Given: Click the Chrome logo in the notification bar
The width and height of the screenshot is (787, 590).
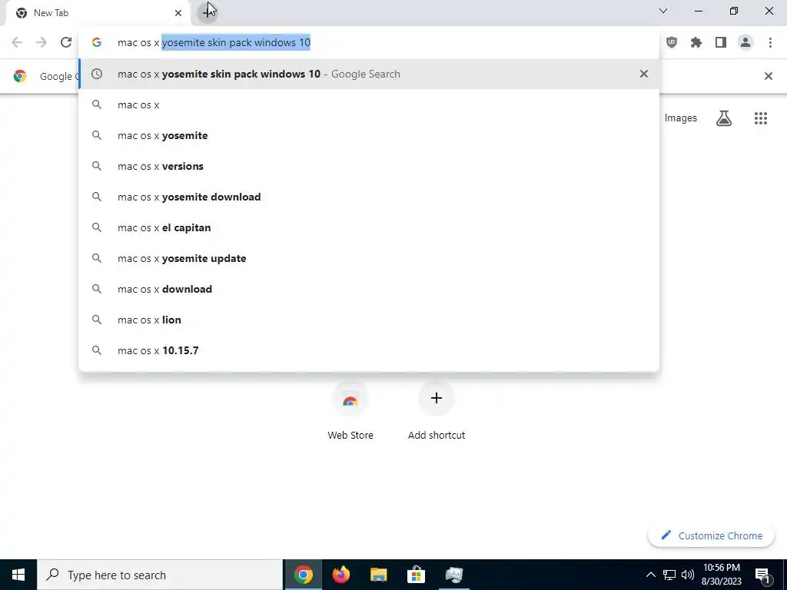Looking at the screenshot, I should click(x=19, y=76).
